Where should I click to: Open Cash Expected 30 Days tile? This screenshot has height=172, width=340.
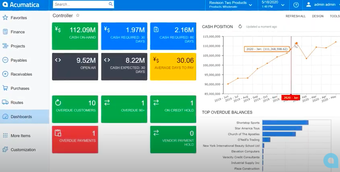(x=124, y=67)
